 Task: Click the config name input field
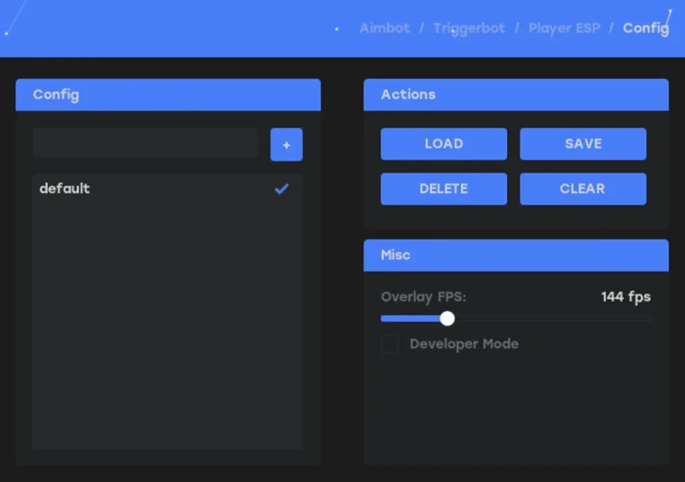145,142
